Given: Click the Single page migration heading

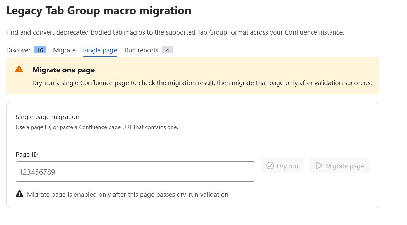Looking at the screenshot, I should [x=48, y=117].
